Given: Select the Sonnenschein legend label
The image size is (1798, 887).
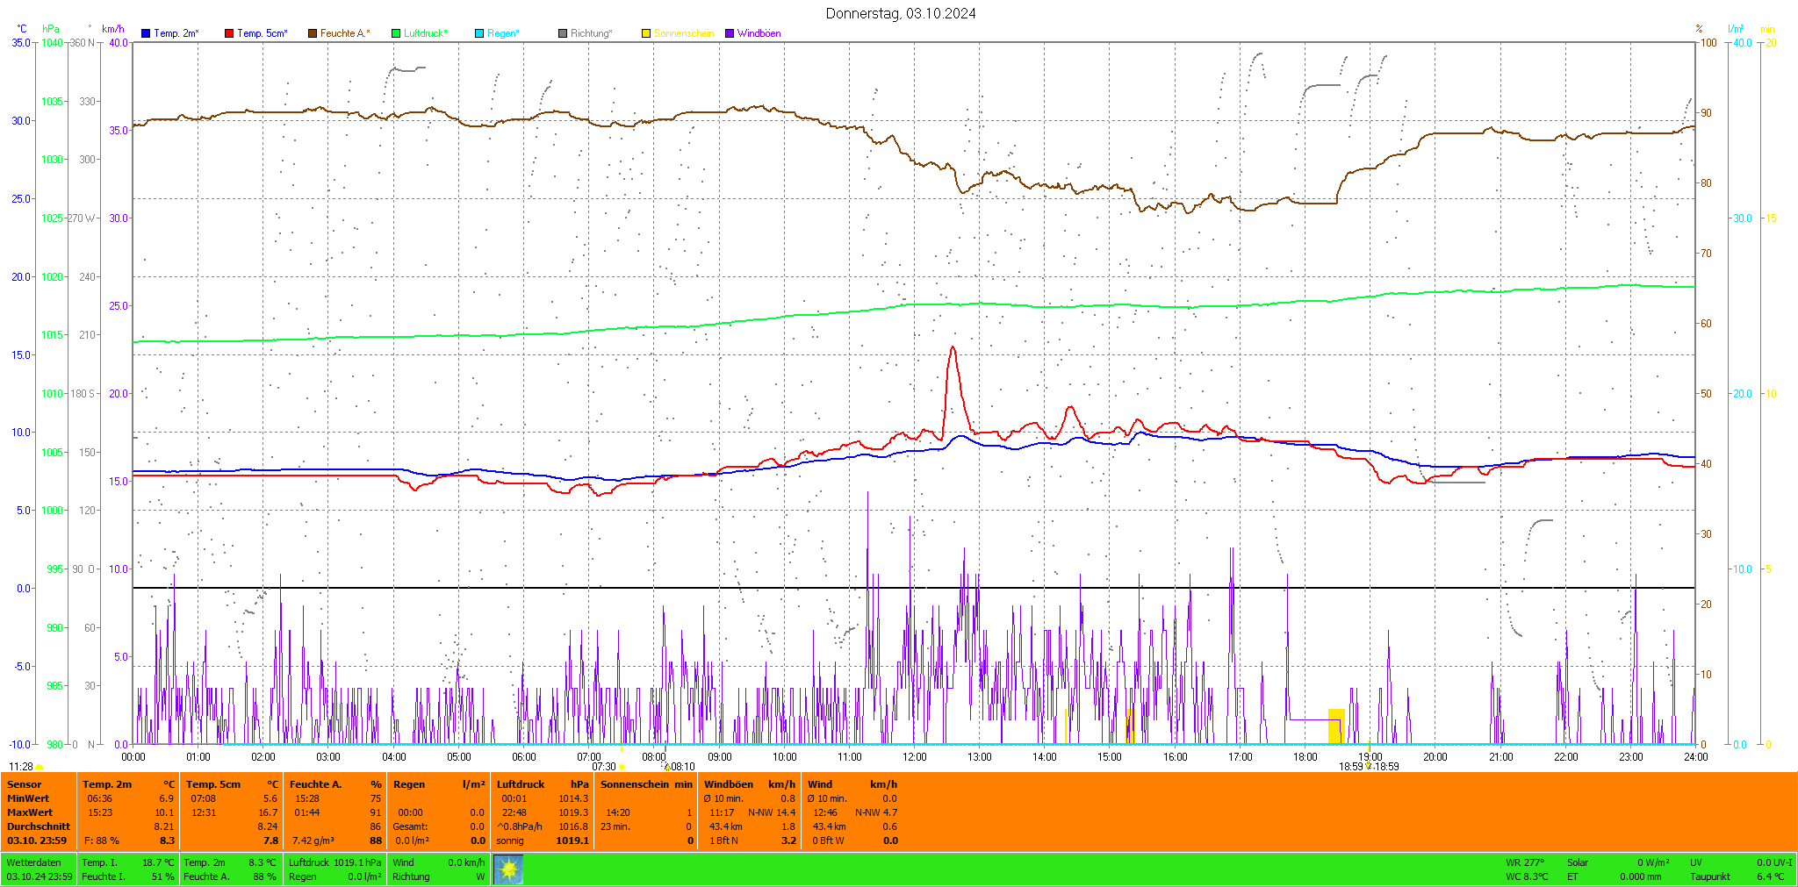Looking at the screenshot, I should 683,33.
